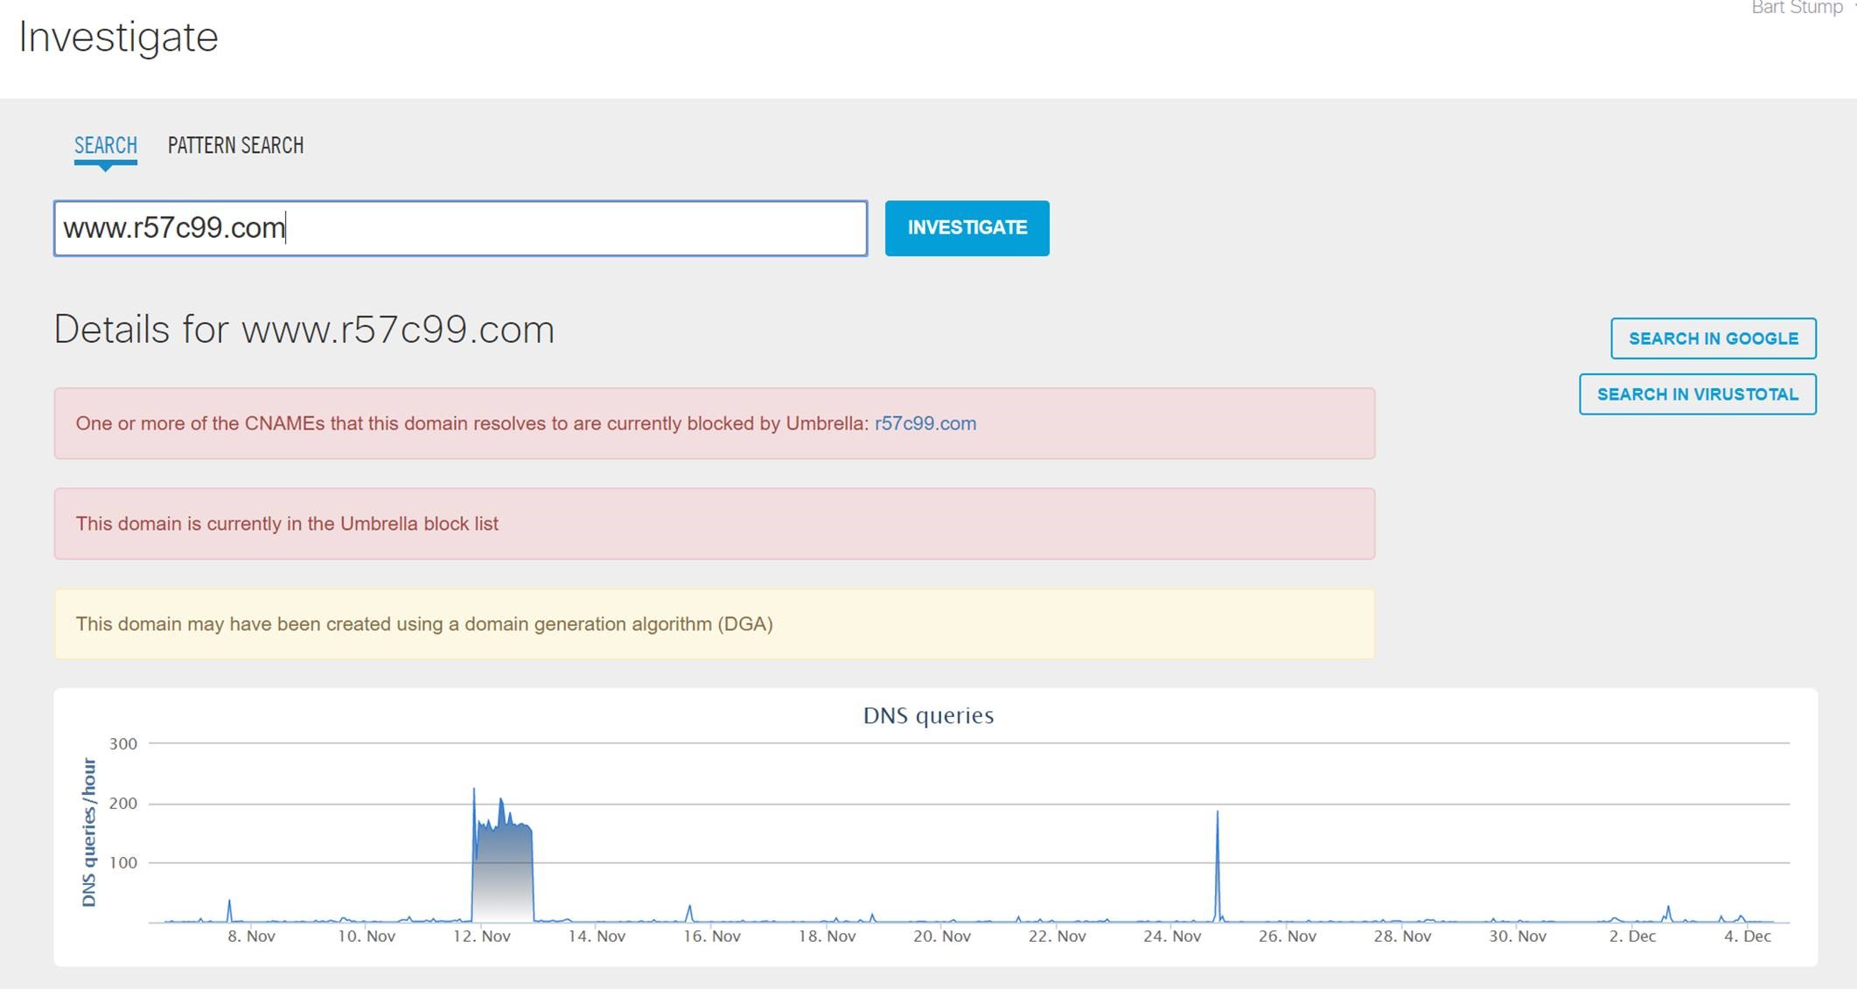The image size is (1857, 989).
Task: Click the 4. Dec date axis label
Action: tap(1747, 936)
